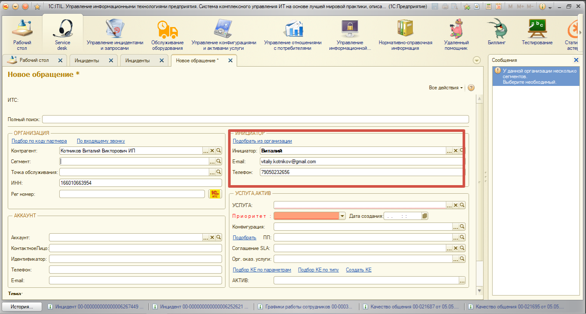Screen dimensions: 586x314
Task: Open calendar icon in the title bar
Action: (498, 6)
